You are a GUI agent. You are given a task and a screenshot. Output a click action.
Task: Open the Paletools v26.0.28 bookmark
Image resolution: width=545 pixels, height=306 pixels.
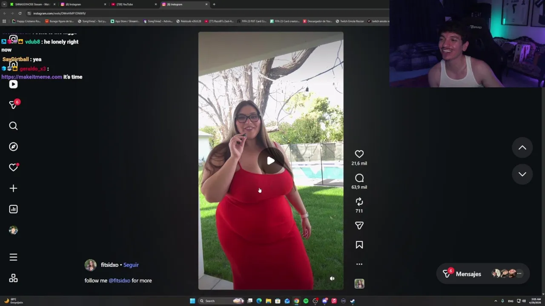tap(189, 21)
